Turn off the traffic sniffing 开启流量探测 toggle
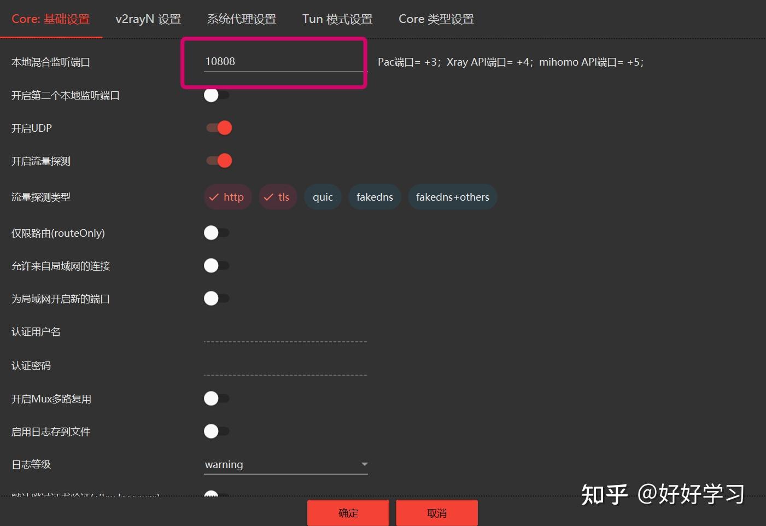766x526 pixels. (219, 160)
